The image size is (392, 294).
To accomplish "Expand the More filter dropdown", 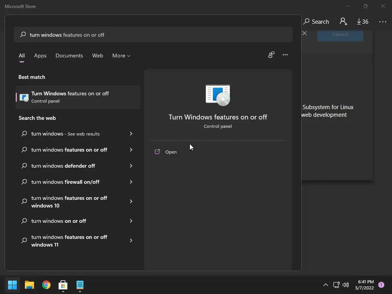I will click(121, 56).
